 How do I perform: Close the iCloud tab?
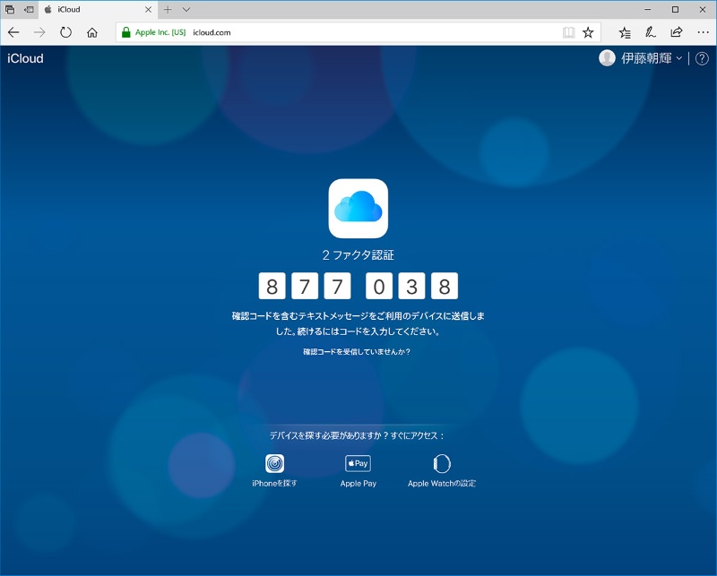tap(148, 9)
